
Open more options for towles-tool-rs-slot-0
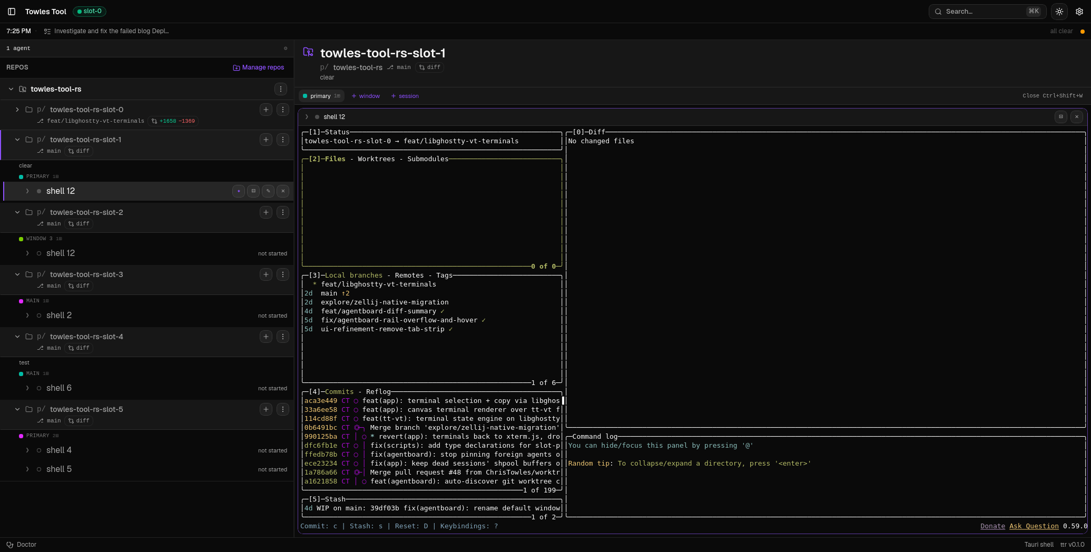(x=283, y=110)
